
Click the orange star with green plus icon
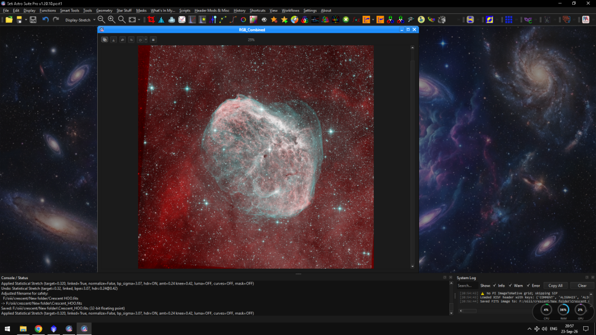click(x=284, y=20)
